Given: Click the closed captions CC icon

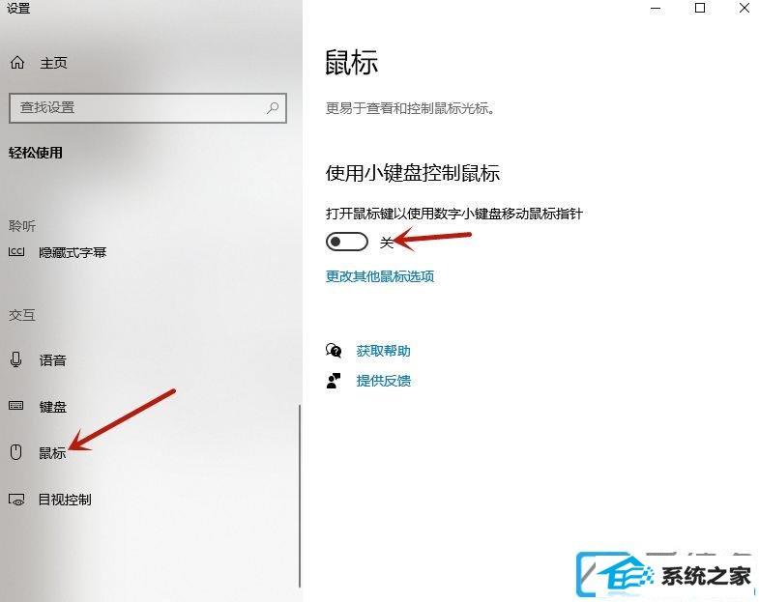Looking at the screenshot, I should (16, 251).
